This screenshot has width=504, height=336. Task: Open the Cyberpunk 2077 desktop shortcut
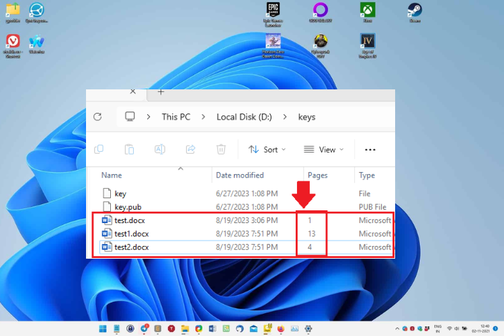click(321, 46)
